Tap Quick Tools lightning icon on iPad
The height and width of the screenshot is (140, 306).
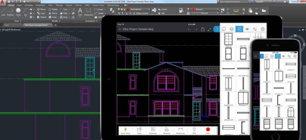click(125, 131)
